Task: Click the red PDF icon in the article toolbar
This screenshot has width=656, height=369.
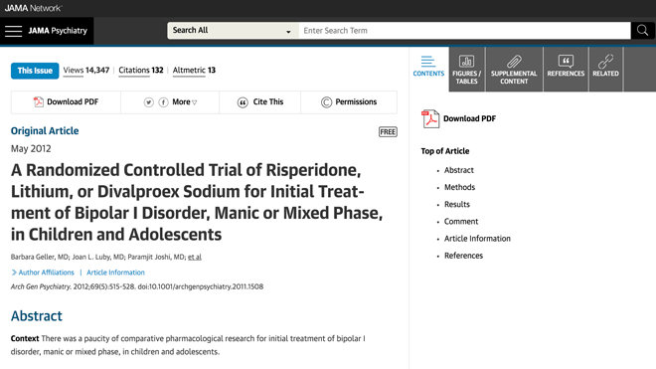Action: tap(39, 101)
